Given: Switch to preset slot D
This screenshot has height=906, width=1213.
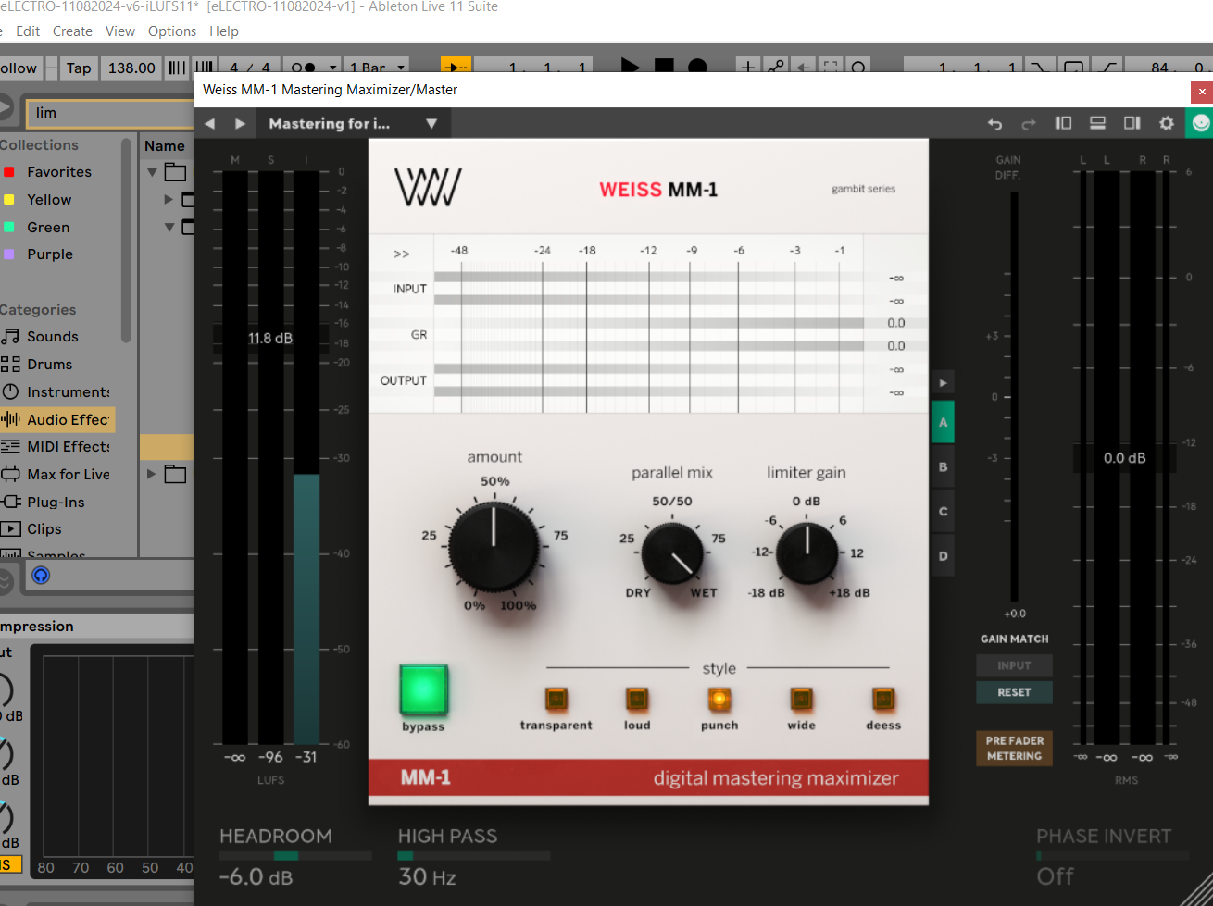Looking at the screenshot, I should point(944,556).
